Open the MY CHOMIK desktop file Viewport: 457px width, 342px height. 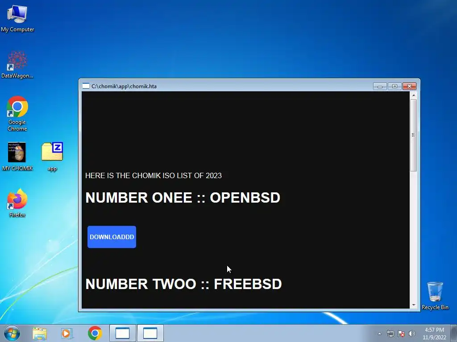(17, 156)
